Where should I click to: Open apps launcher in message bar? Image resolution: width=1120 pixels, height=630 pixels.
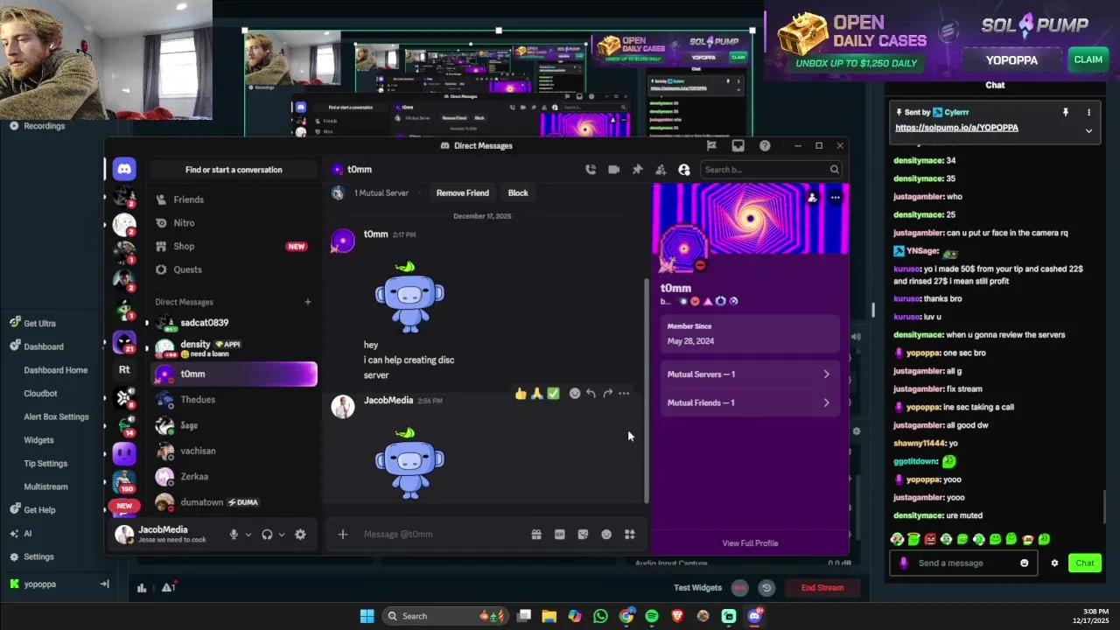pos(629,535)
